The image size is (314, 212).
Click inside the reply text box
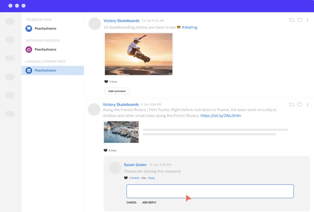210,191
